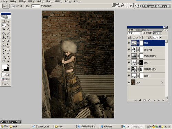Toggle lock all (padlock) icon
Image resolution: width=172 pixels, height=129 pixels.
[x=143, y=37]
